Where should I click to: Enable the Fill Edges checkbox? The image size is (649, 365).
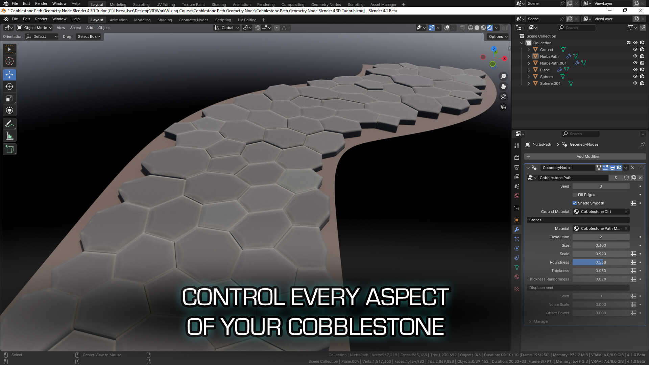click(x=575, y=195)
